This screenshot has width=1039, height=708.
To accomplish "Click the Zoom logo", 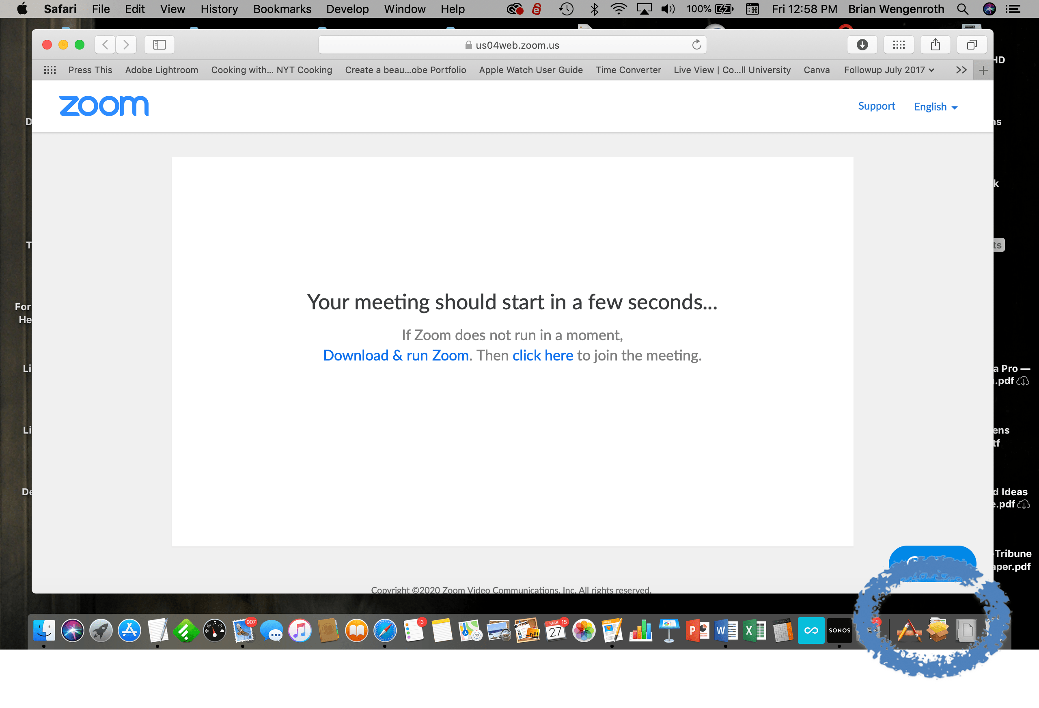I will coord(104,106).
